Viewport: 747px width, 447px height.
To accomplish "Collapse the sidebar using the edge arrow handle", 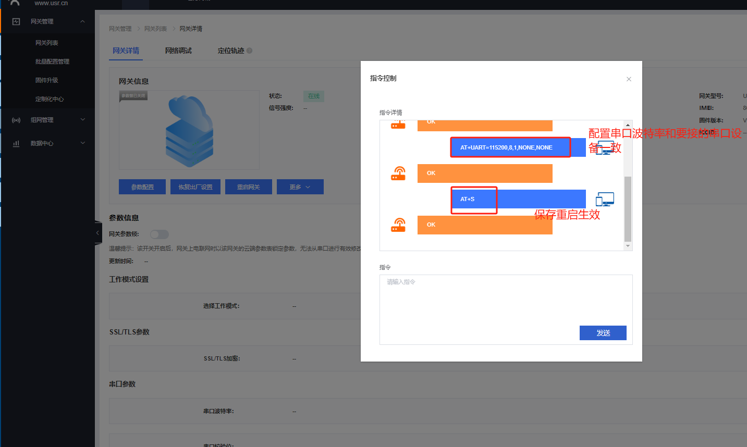I will 97,233.
